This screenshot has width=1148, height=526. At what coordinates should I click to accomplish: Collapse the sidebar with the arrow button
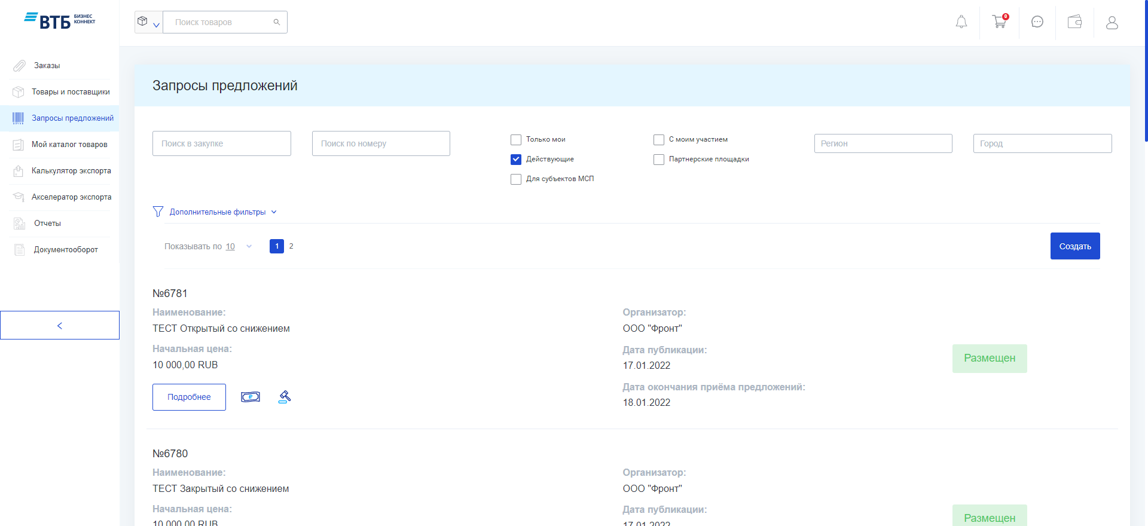tap(60, 325)
